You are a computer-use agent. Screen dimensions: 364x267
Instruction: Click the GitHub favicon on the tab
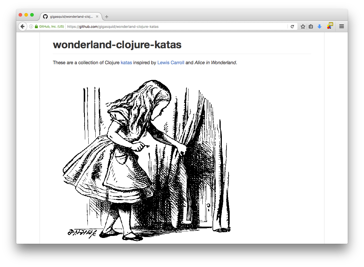pos(45,17)
